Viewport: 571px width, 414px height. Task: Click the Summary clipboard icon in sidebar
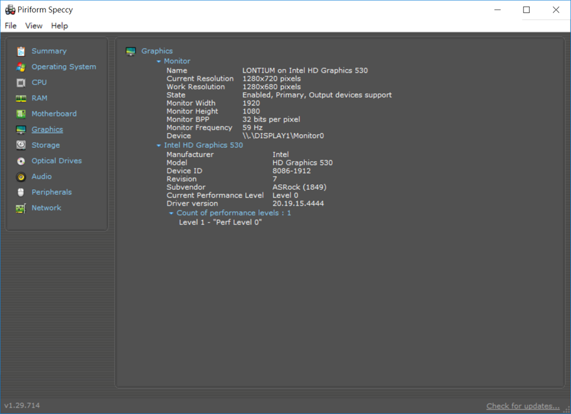21,51
